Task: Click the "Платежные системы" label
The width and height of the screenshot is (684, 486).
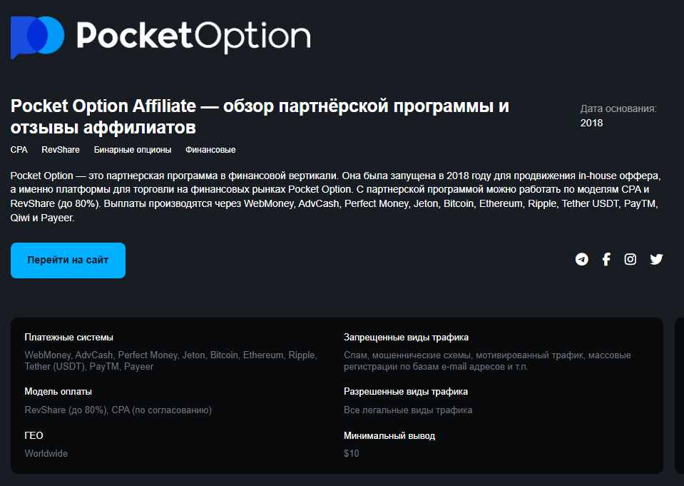Action: 68,338
